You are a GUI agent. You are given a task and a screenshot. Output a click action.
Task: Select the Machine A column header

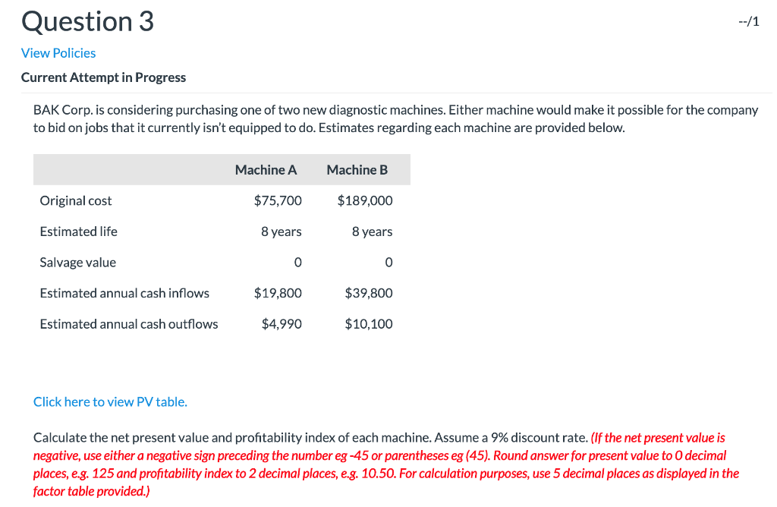266,169
